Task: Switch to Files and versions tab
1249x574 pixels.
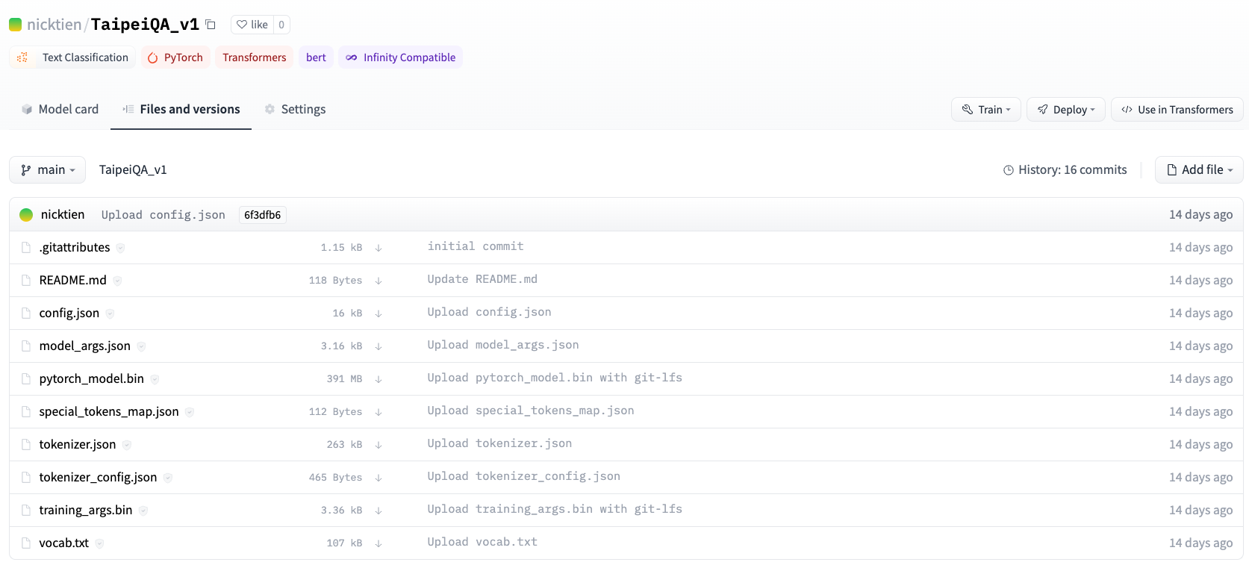Action: [x=181, y=109]
